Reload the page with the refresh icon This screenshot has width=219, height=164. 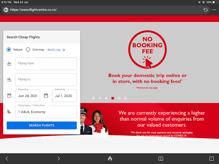pyautogui.click(x=206, y=10)
